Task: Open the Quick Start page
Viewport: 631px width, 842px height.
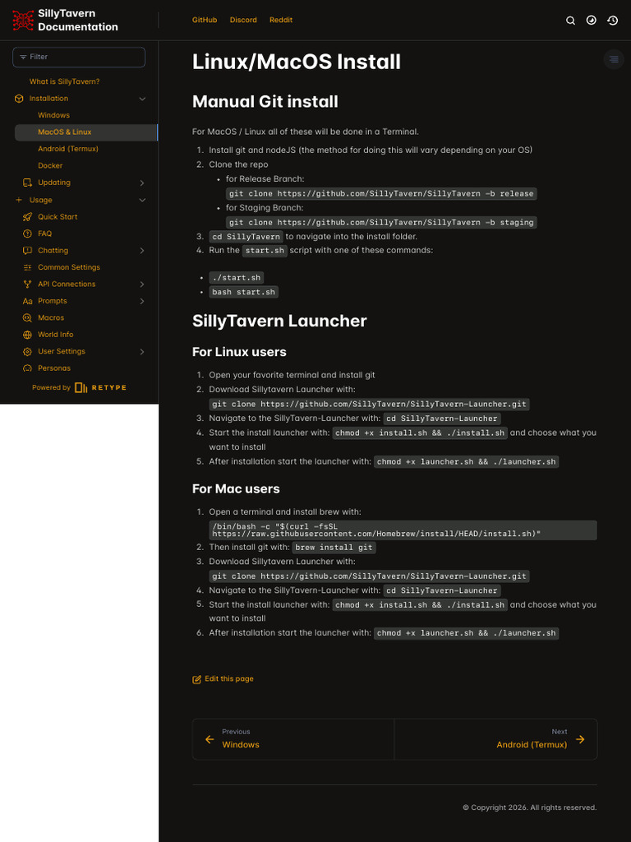Action: (58, 216)
